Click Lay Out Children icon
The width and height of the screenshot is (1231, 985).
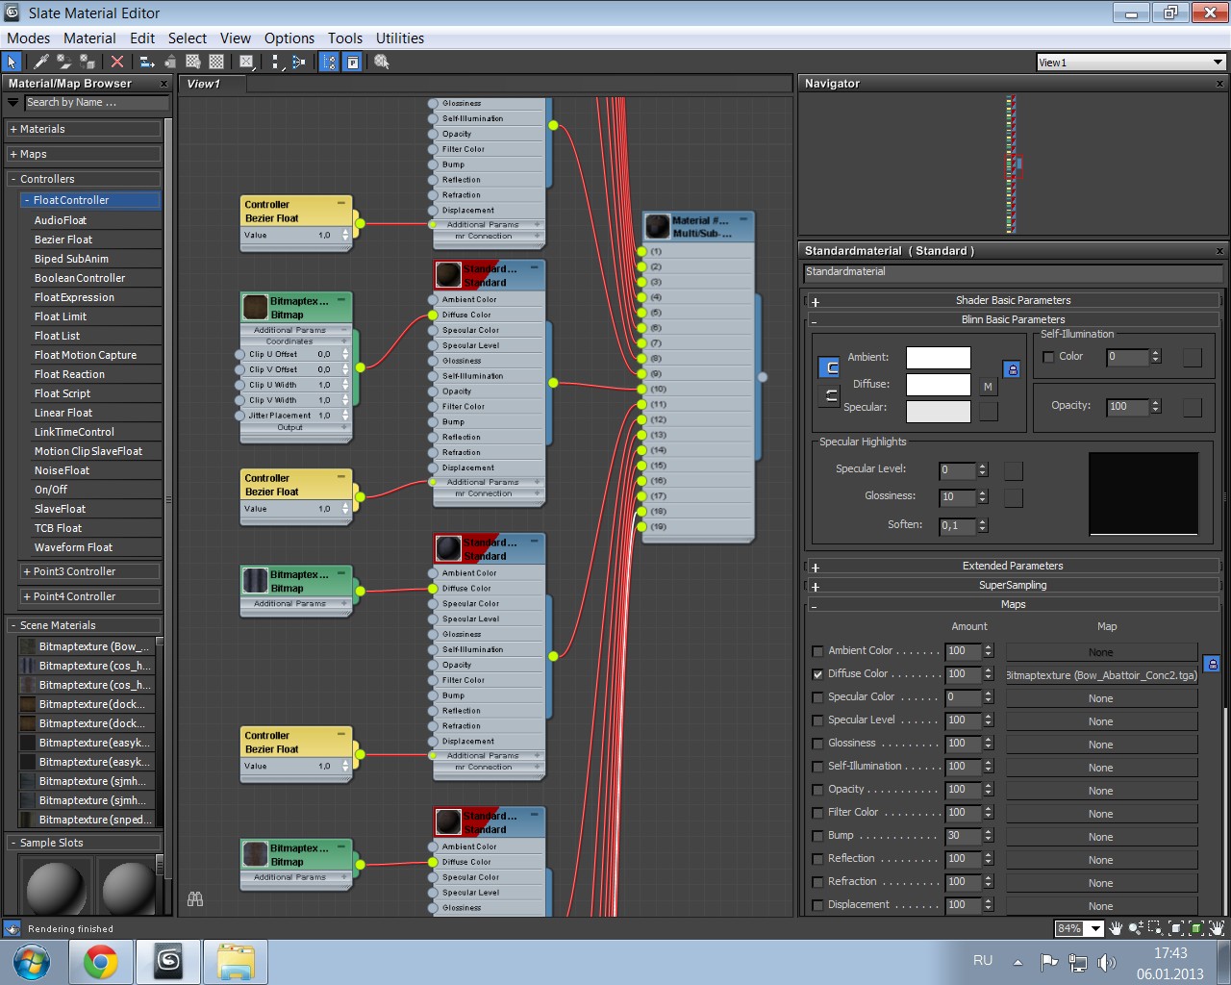298,62
